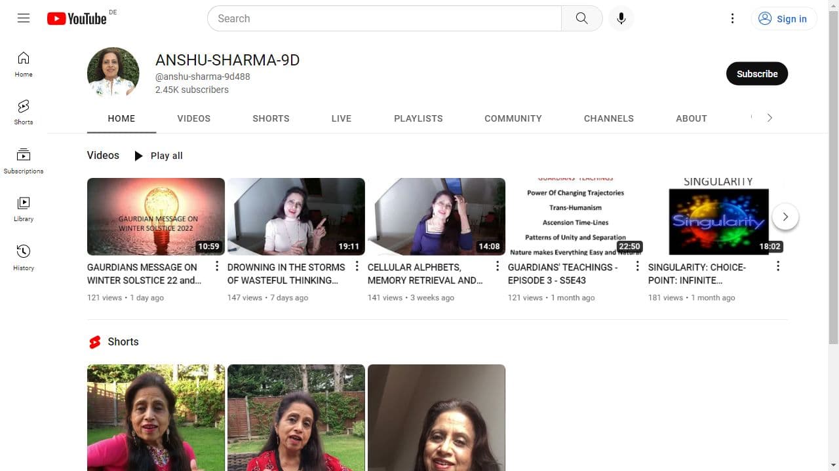This screenshot has height=471, width=839.
Task: Open the Shorts section from the sidebar
Action: point(23,111)
